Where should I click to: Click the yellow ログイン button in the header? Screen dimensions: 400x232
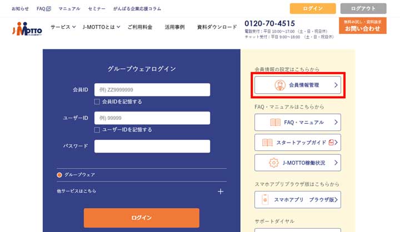pos(313,8)
